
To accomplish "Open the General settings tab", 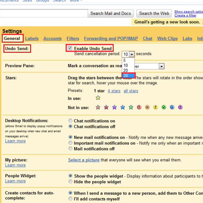I will coord(12,39).
